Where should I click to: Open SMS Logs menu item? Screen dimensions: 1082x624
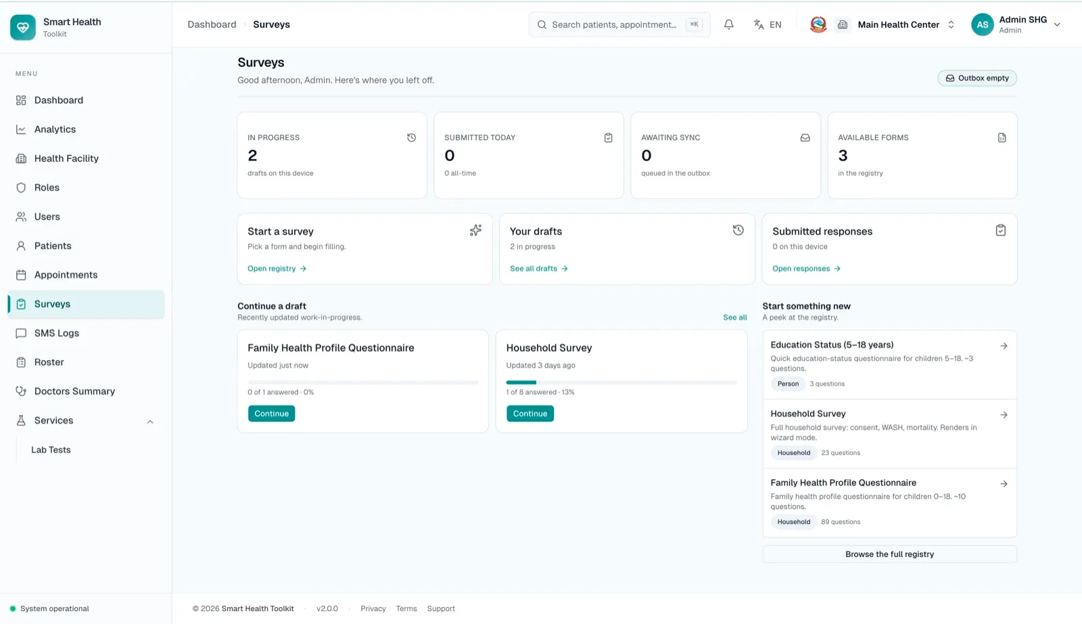click(86, 333)
